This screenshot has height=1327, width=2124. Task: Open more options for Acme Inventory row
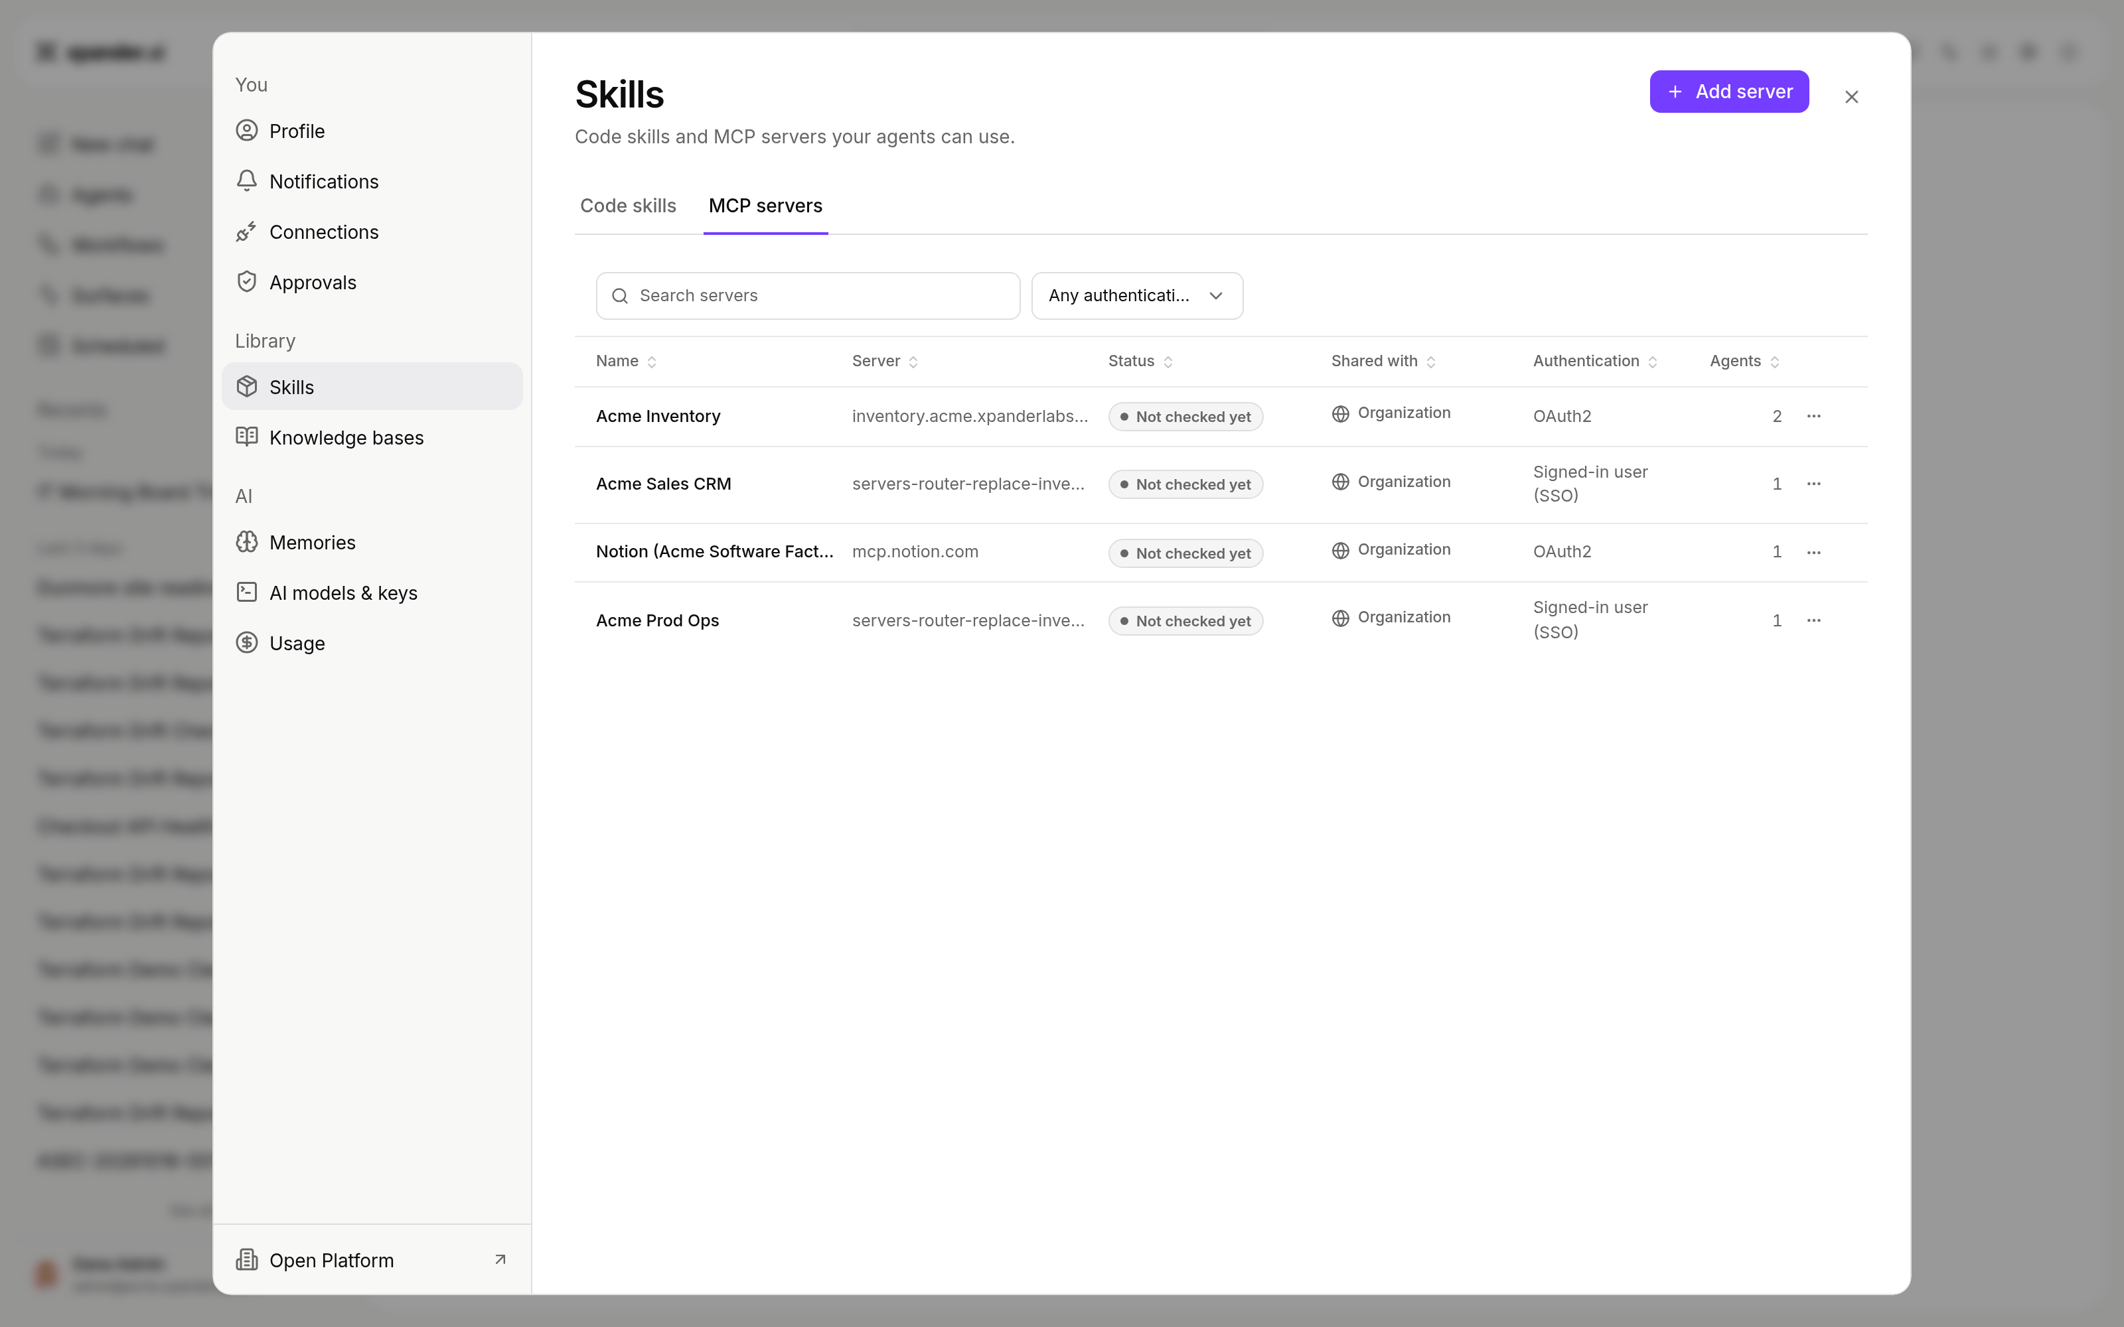[x=1813, y=416]
